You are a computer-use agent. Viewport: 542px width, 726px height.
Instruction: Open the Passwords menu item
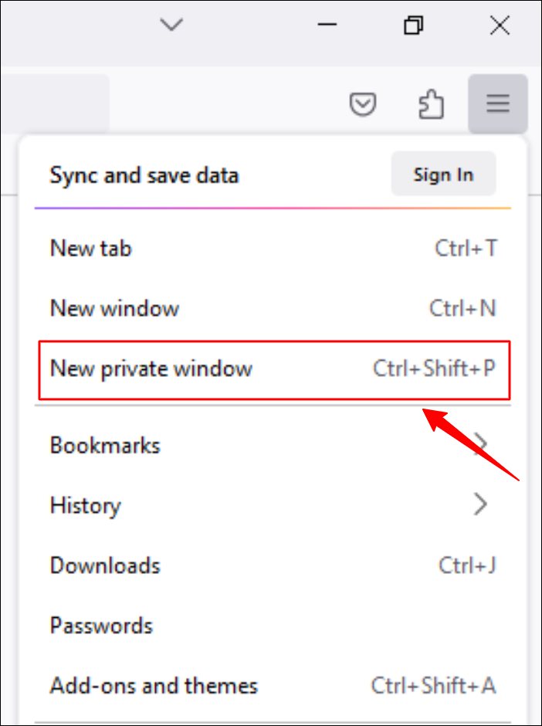[101, 625]
